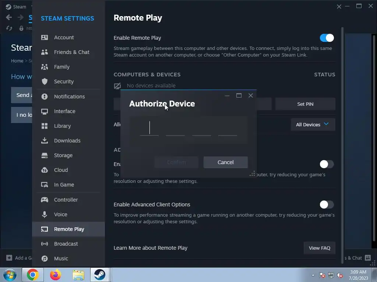Turn off Enable Remote Play toggle

pos(327,38)
